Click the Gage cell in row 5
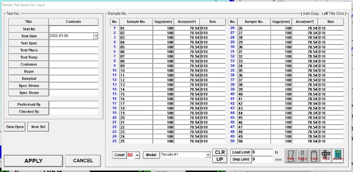 pyautogui.click(x=163, y=47)
